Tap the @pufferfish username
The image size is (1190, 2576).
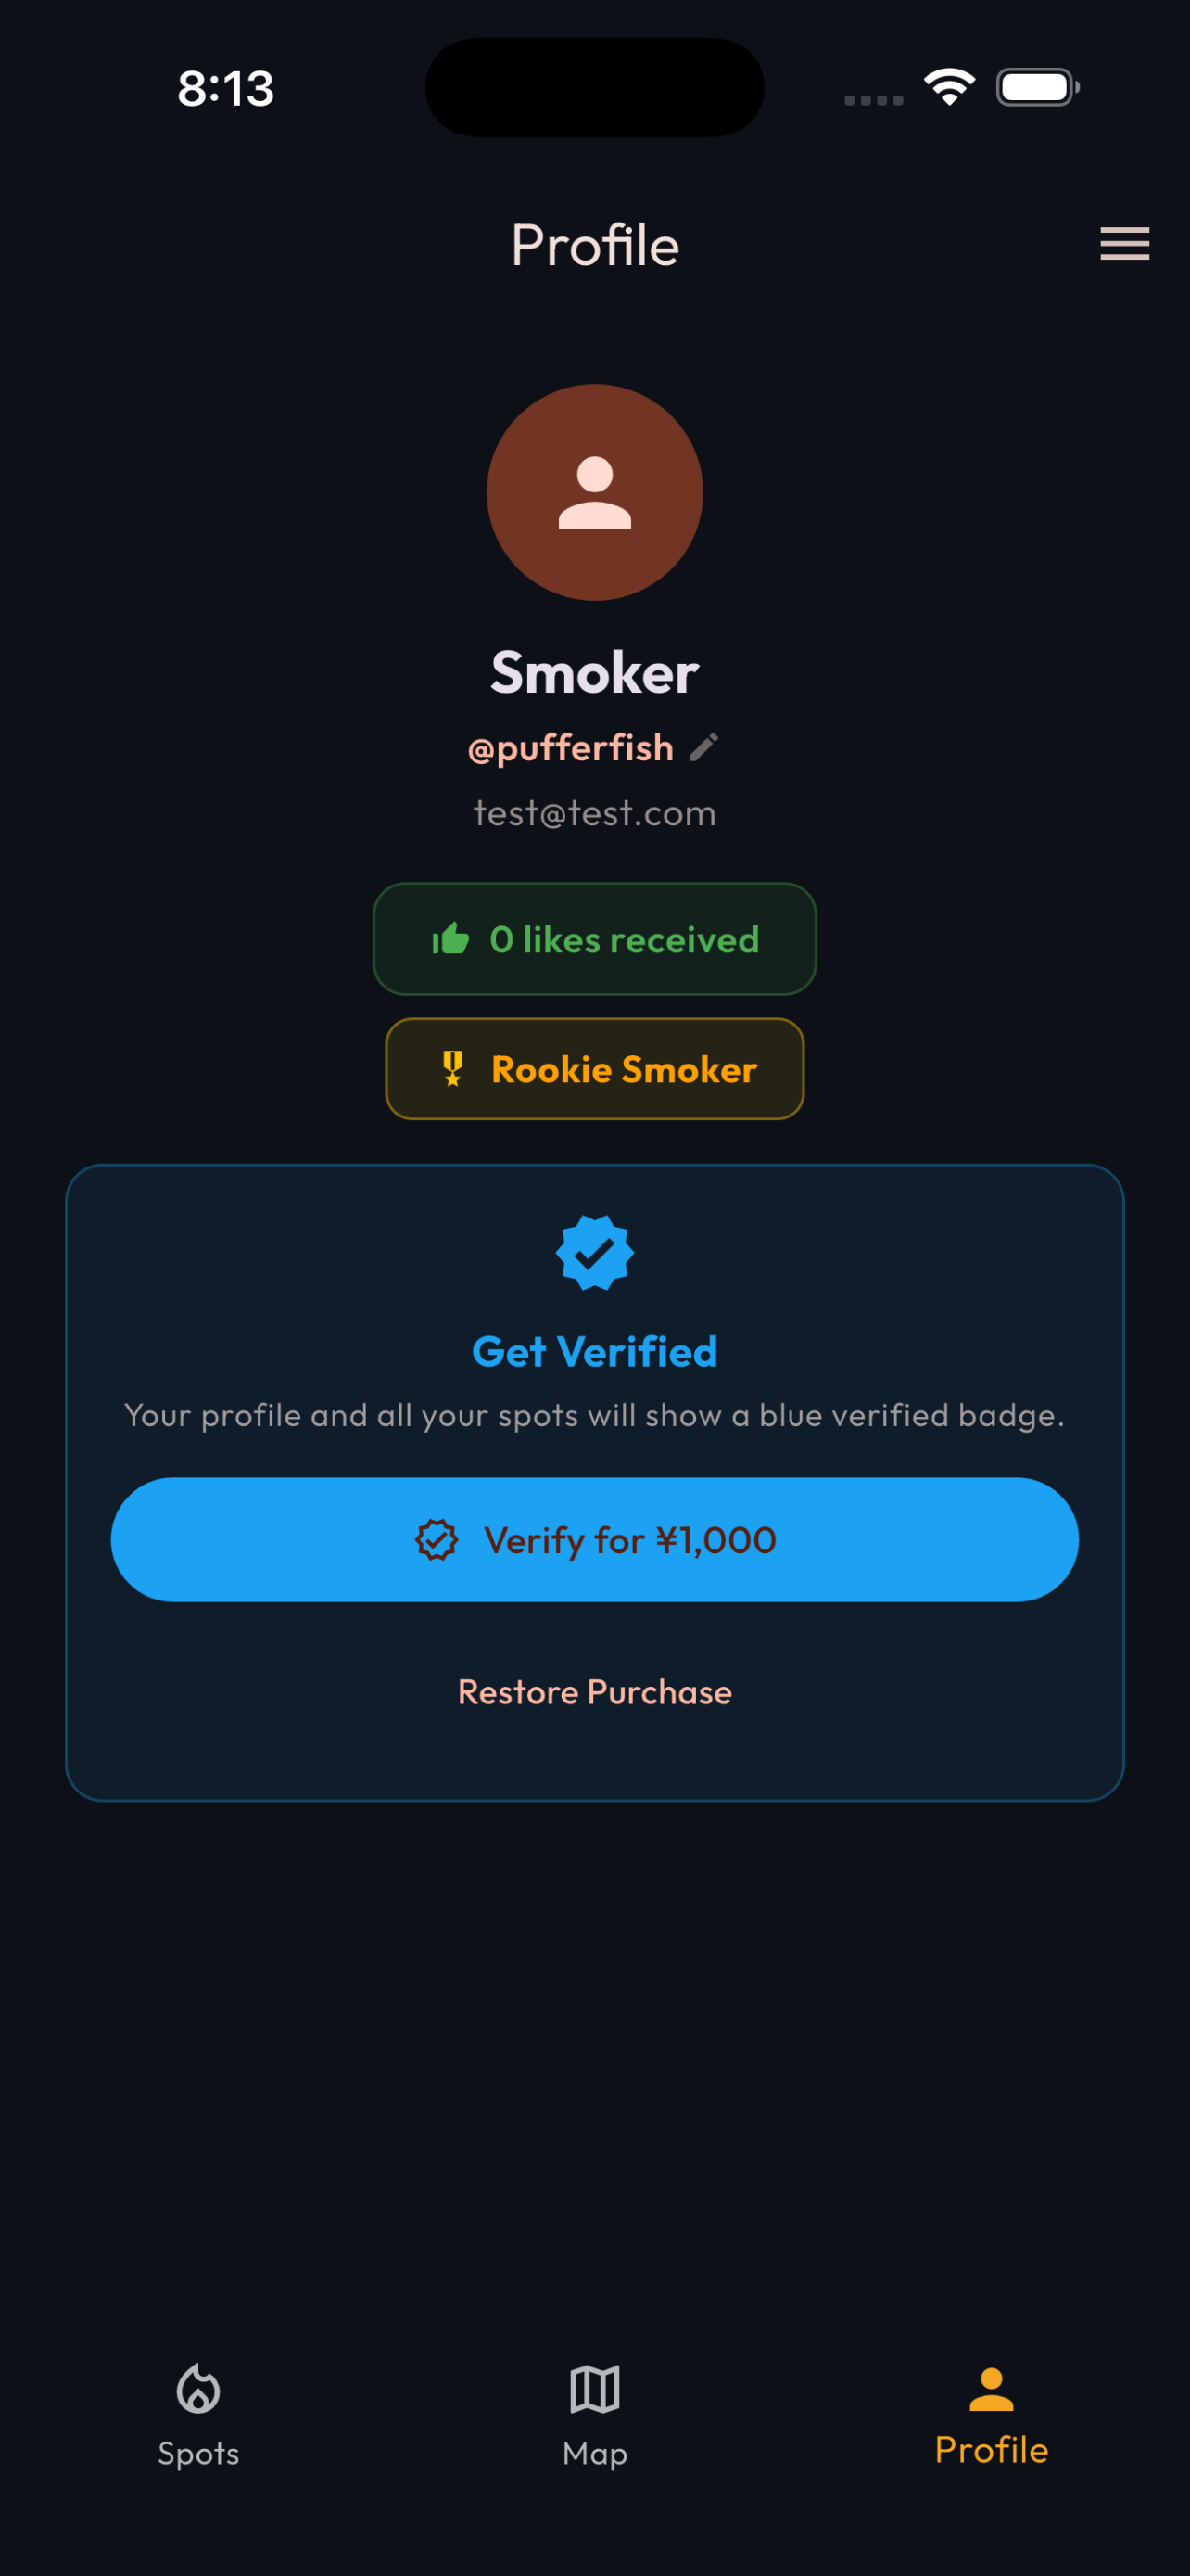click(571, 747)
